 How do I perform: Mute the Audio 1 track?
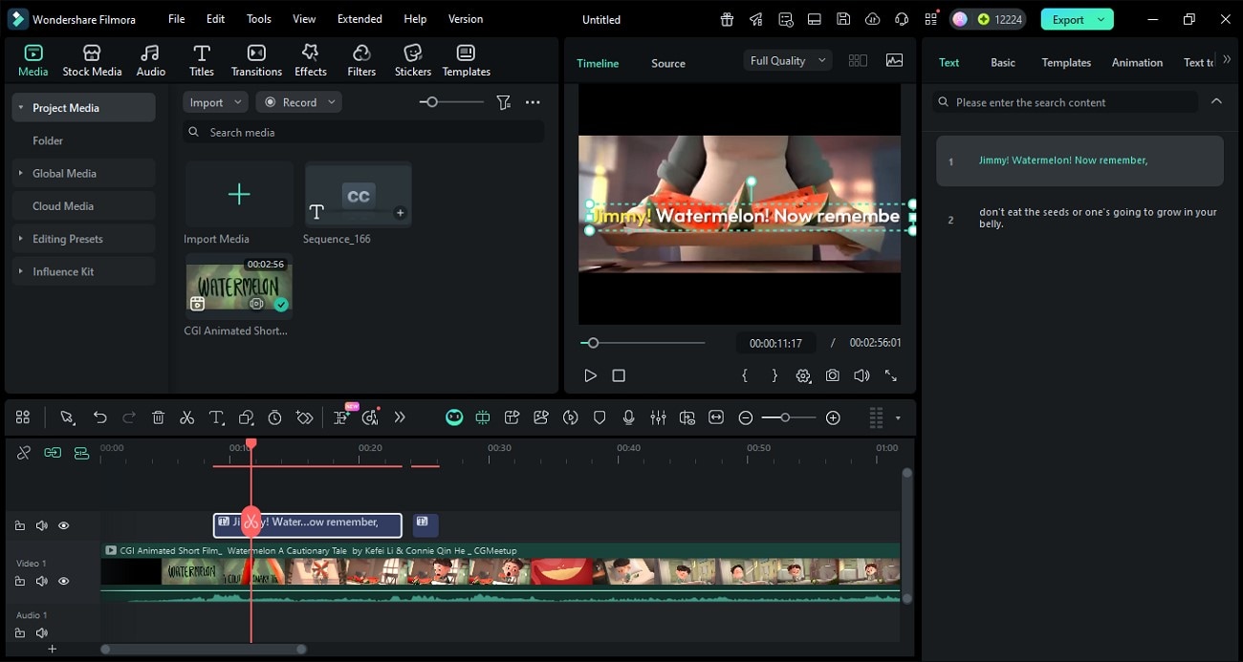tap(42, 632)
